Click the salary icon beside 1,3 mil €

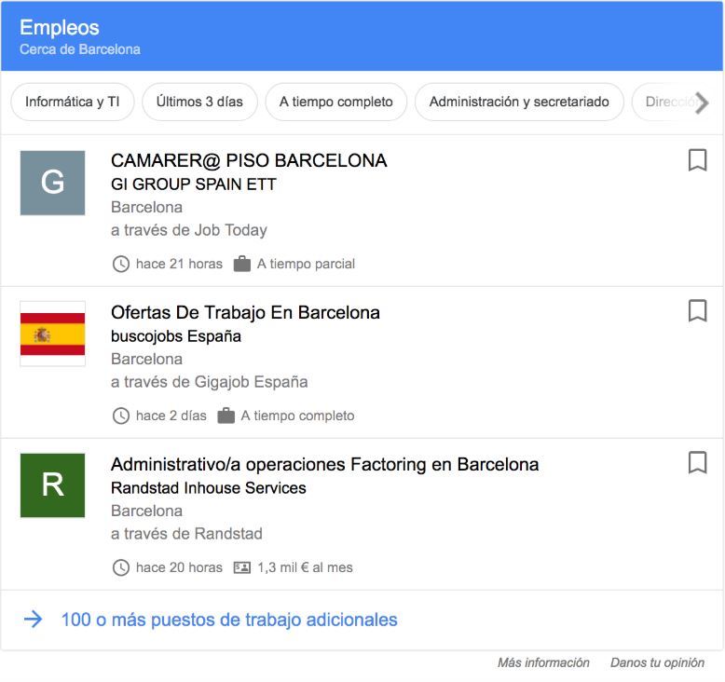point(241,567)
